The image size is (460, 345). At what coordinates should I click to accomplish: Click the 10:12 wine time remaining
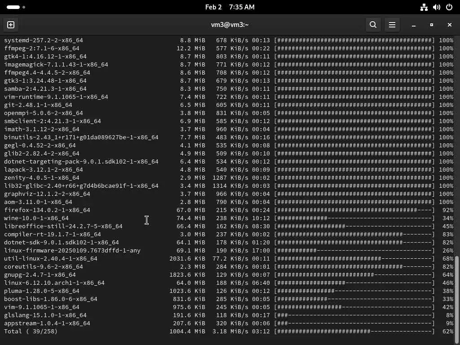[x=261, y=218]
